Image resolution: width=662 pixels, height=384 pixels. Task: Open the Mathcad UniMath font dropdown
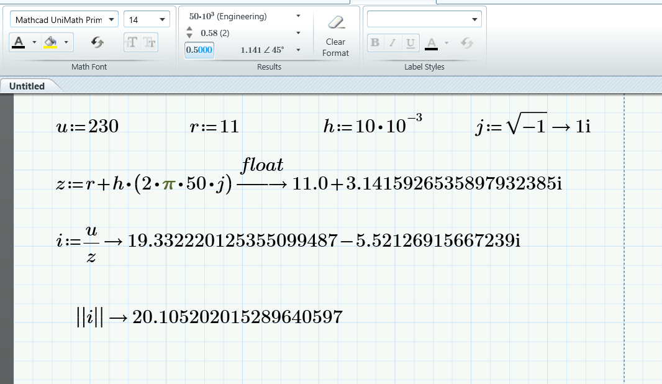tap(112, 19)
